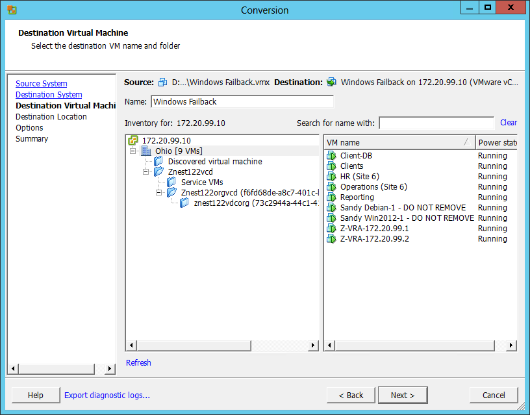Select 'Sandy Debian-1 - DO NOT REMOVE' text
The width and height of the screenshot is (530, 415).
coord(403,208)
